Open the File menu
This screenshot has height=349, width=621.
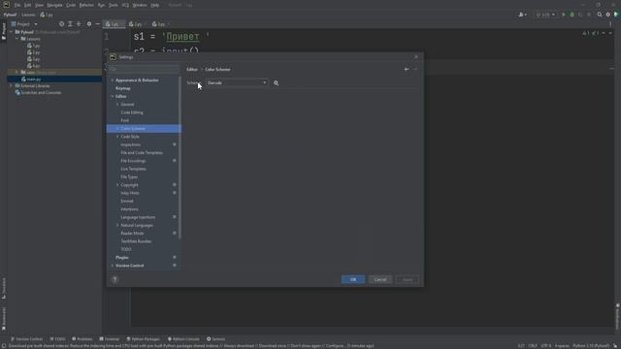click(x=17, y=5)
